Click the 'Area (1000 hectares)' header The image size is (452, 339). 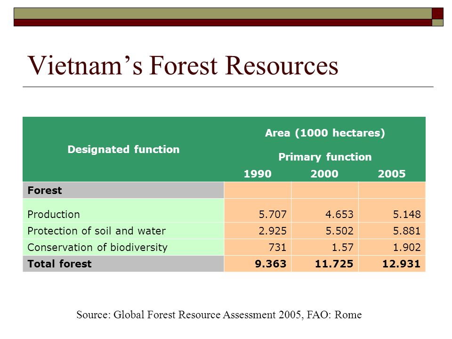point(325,133)
